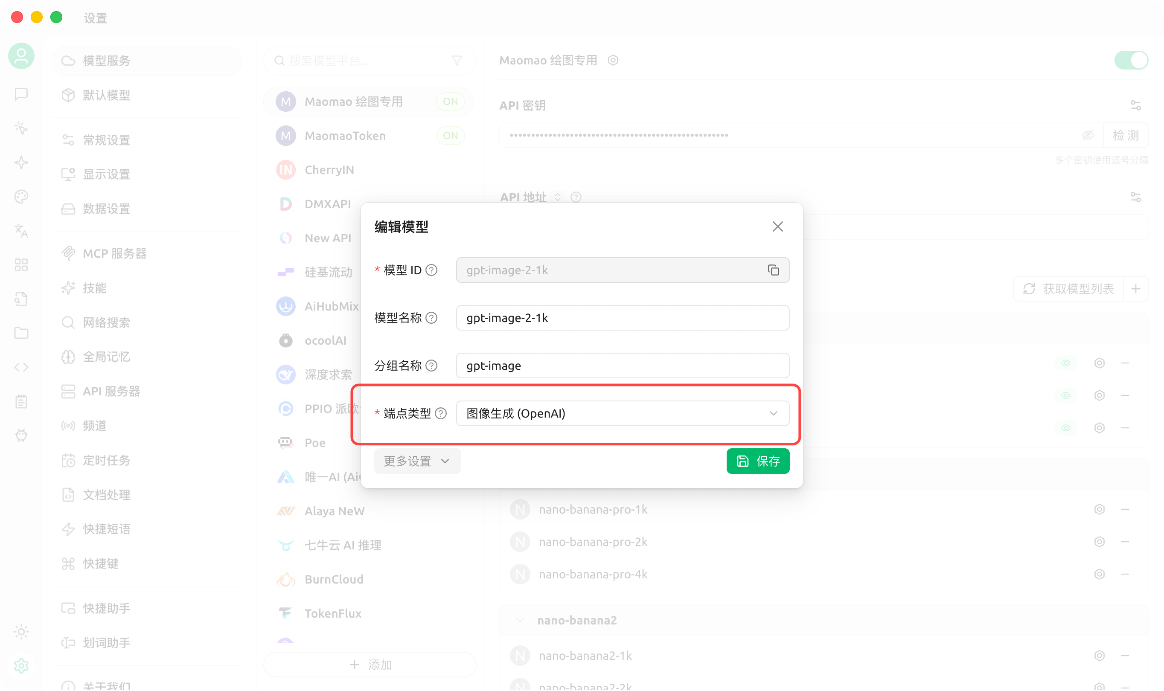The height and width of the screenshot is (691, 1164).
Task: Open the 显示设置 settings section
Action: [147, 174]
